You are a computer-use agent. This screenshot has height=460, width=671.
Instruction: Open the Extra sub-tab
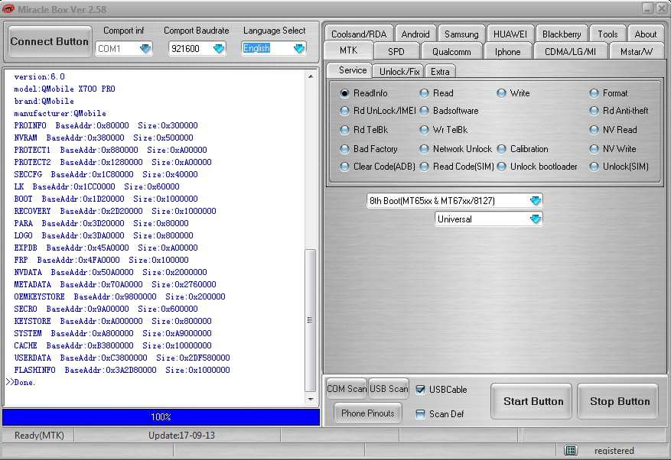pyautogui.click(x=440, y=71)
